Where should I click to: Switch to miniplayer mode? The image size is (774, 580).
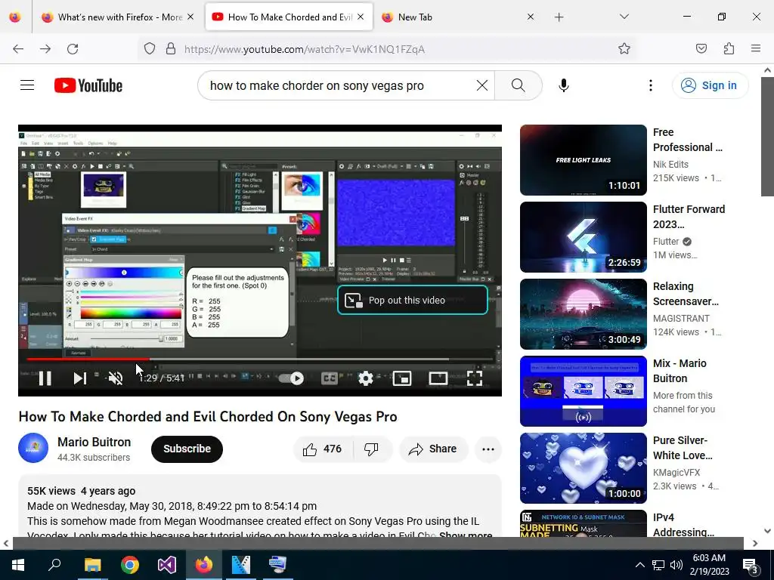point(402,378)
